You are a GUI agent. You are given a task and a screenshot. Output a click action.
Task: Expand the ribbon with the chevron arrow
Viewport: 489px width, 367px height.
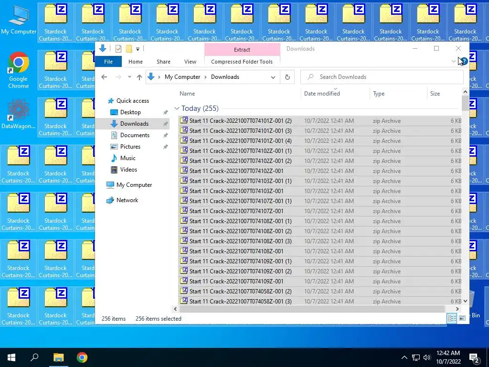click(454, 61)
